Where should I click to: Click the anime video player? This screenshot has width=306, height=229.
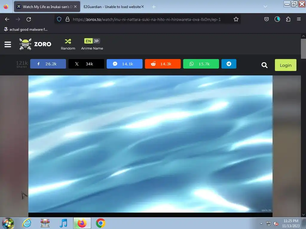pos(150,144)
